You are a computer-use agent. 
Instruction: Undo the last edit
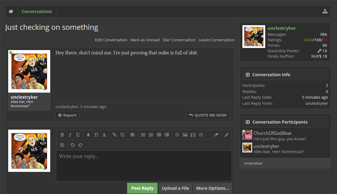[x=72, y=145]
